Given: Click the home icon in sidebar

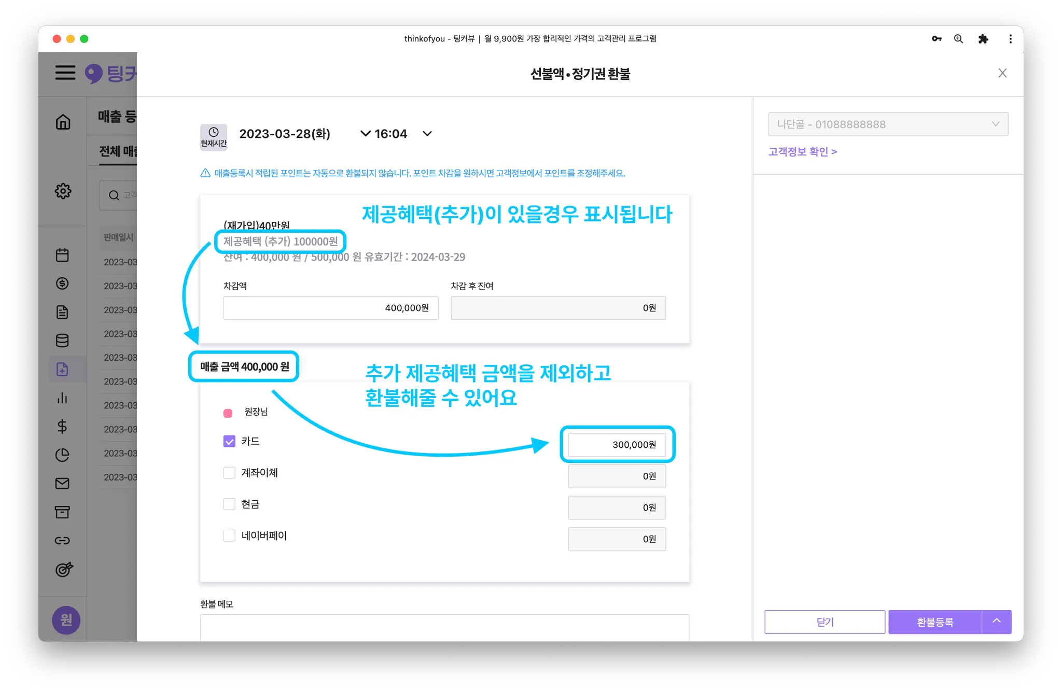Looking at the screenshot, I should click(63, 122).
